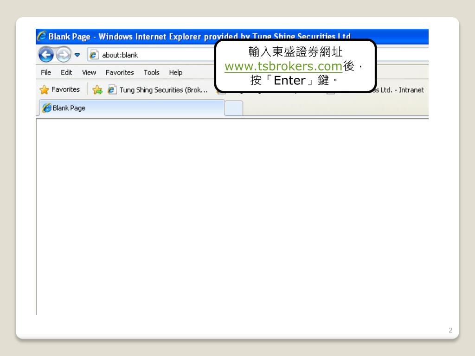Open the Ltd. - Intranet favorite link
The height and width of the screenshot is (356, 475).
399,90
